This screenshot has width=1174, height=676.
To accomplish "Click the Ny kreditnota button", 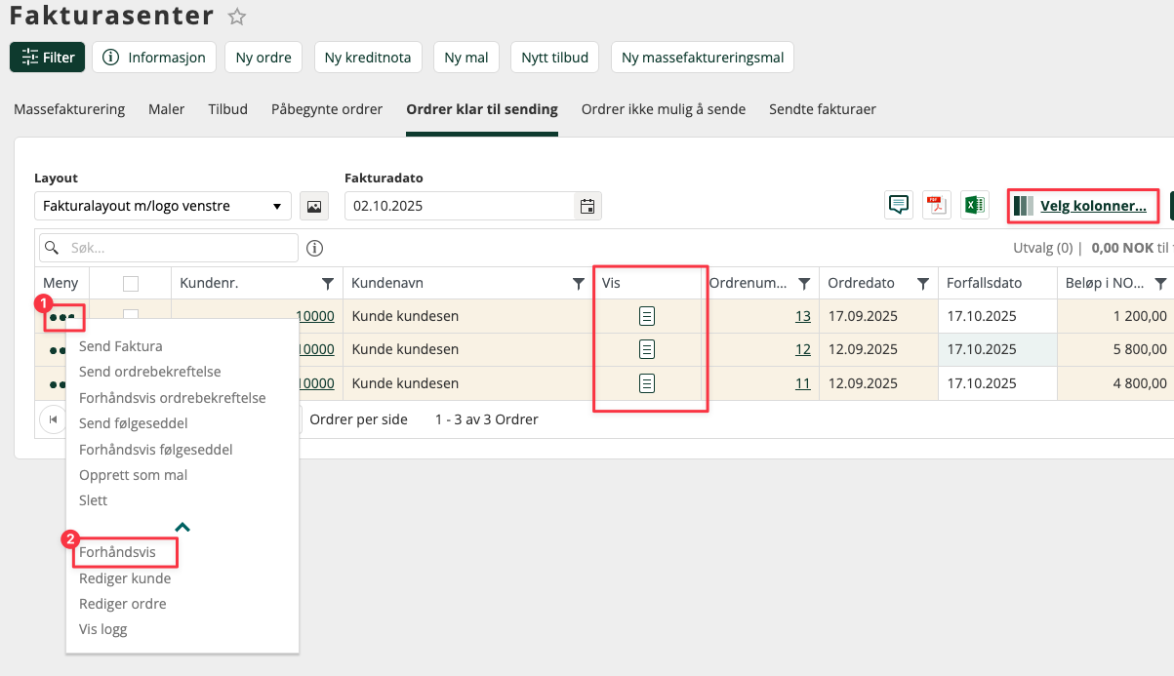I will [x=368, y=58].
